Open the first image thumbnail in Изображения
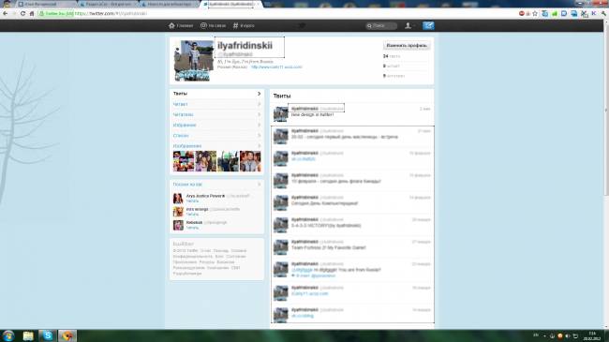The height and width of the screenshot is (342, 609). coord(184,161)
